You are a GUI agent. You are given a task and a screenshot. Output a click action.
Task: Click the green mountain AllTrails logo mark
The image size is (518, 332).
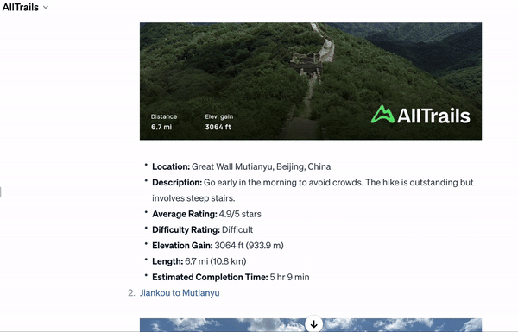[382, 115]
